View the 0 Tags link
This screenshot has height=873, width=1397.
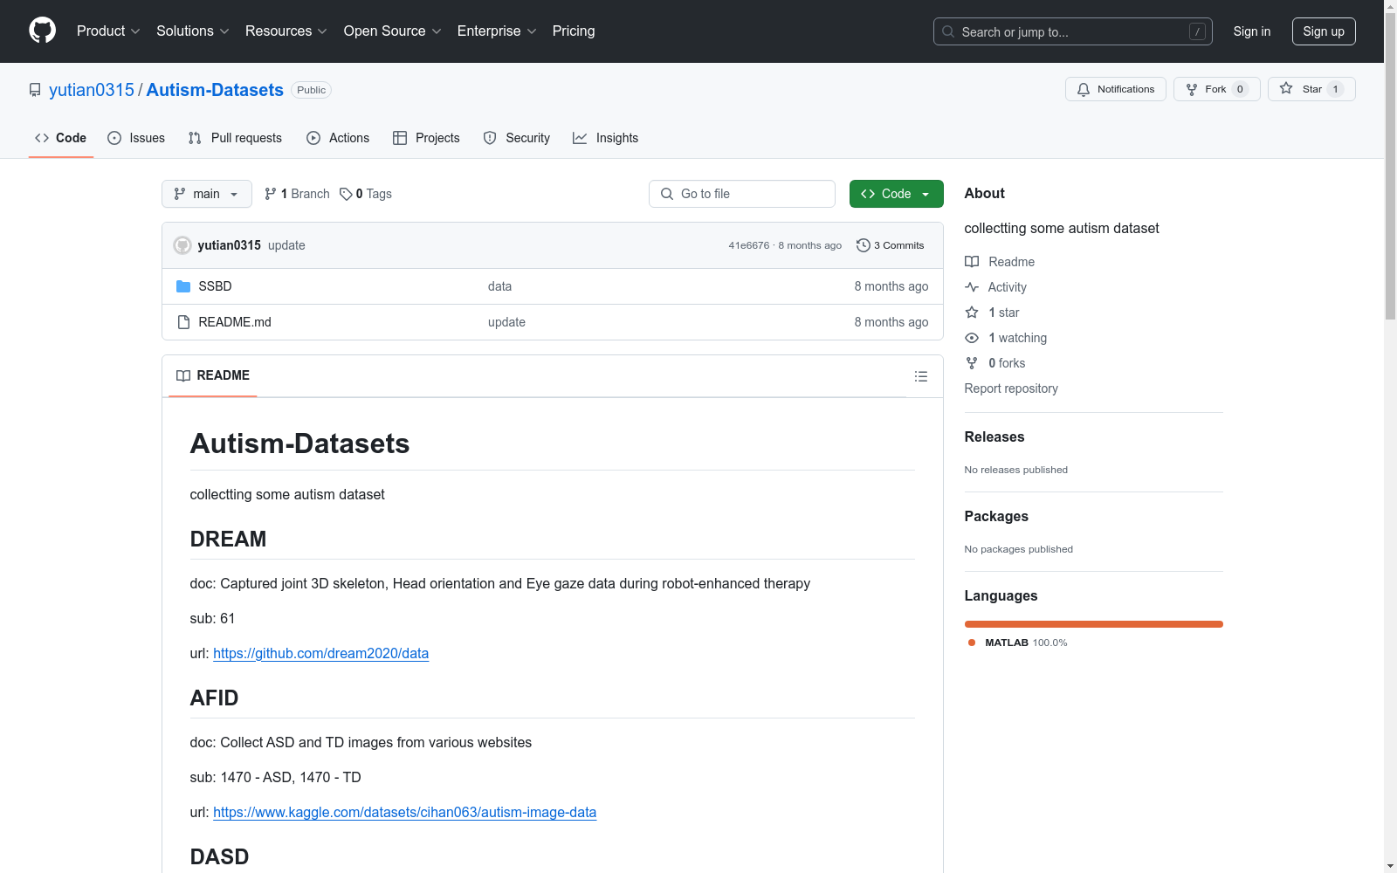[x=367, y=194]
